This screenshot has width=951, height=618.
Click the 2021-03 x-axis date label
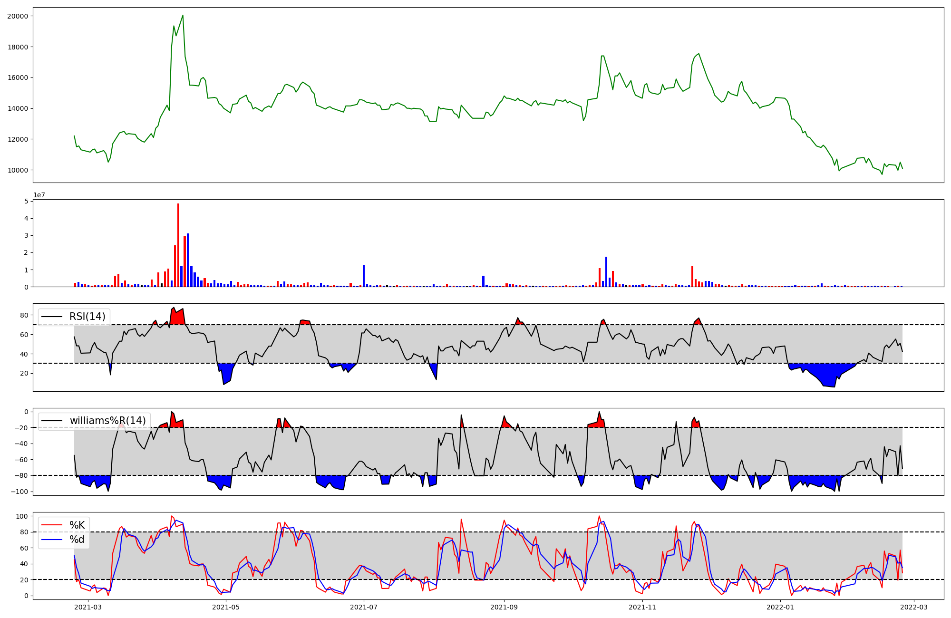click(x=88, y=607)
